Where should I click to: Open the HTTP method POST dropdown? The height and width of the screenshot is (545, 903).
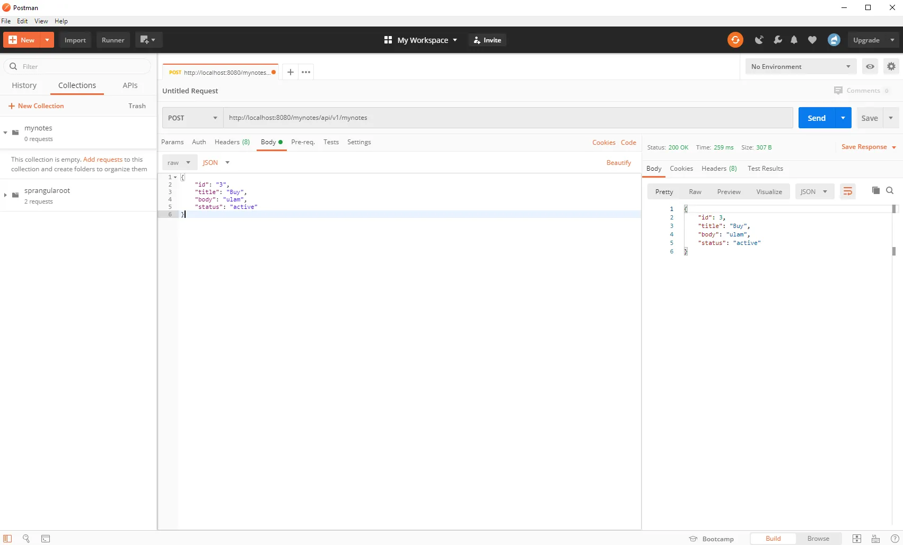(193, 118)
